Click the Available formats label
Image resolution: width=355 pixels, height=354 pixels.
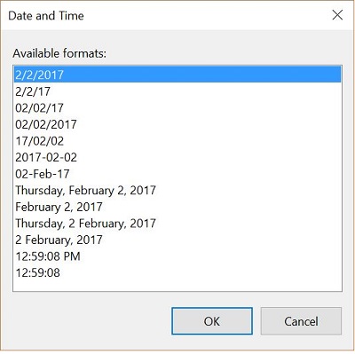(59, 53)
